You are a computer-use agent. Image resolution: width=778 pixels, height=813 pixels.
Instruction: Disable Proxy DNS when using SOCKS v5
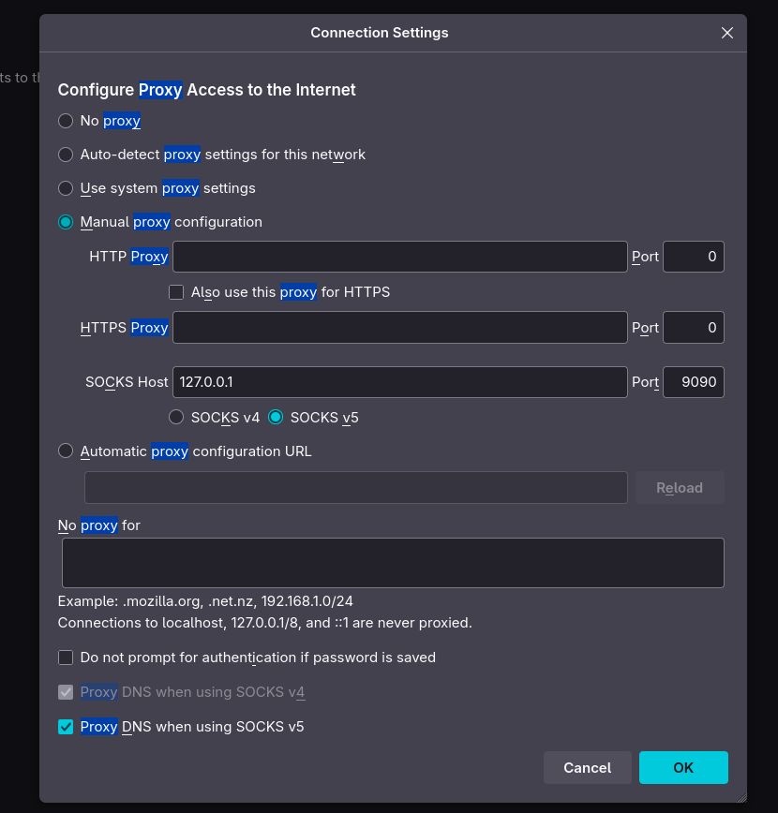point(66,727)
